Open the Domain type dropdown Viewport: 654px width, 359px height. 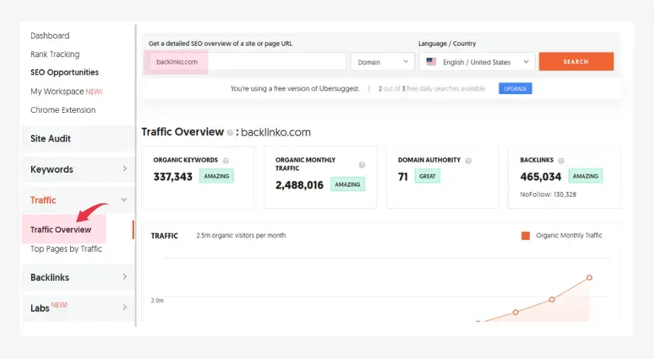pyautogui.click(x=382, y=62)
